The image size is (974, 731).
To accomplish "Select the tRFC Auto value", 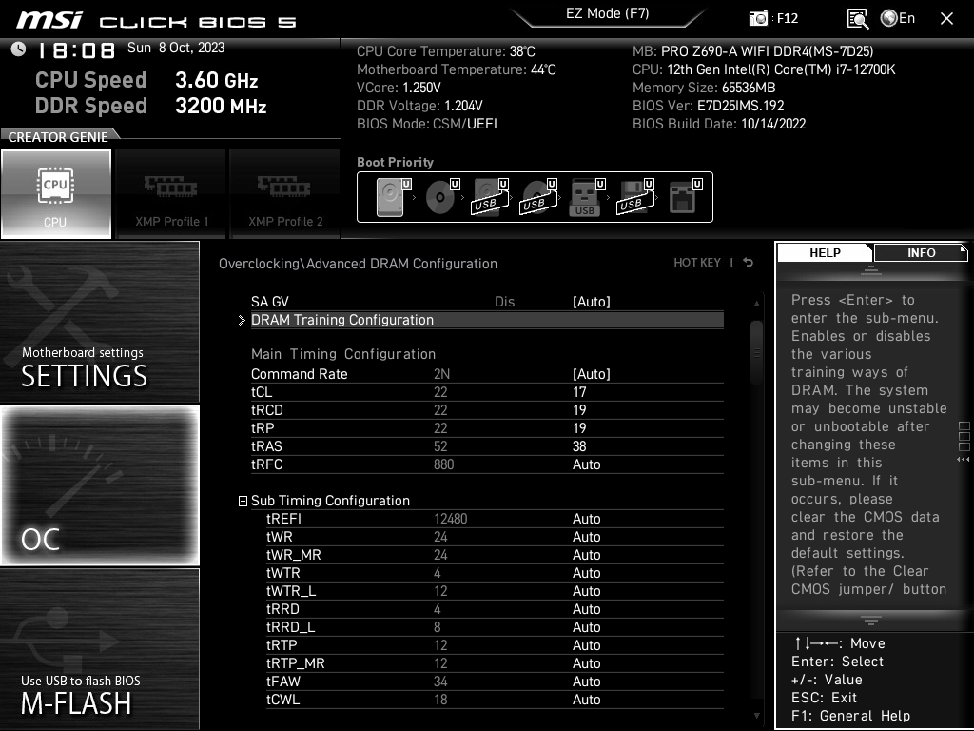I will [x=586, y=464].
